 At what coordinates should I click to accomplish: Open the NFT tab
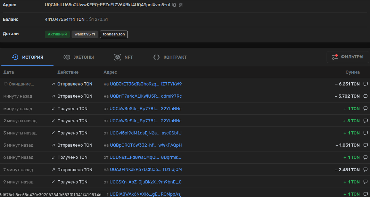click(x=124, y=57)
